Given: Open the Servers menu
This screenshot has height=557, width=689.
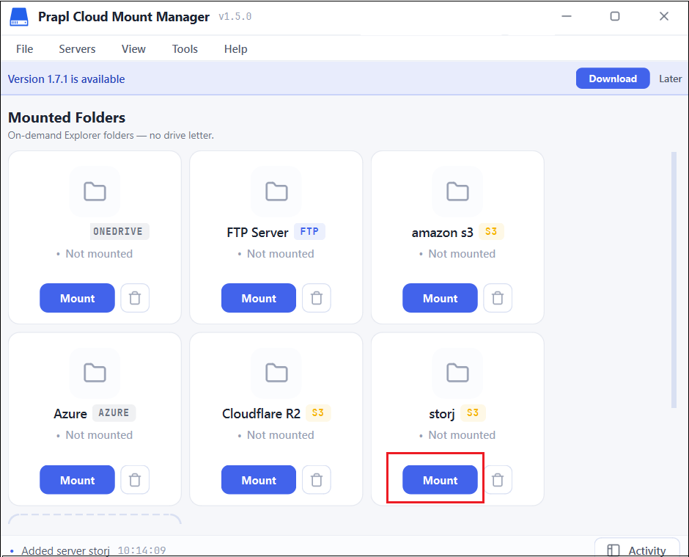Looking at the screenshot, I should (x=78, y=49).
